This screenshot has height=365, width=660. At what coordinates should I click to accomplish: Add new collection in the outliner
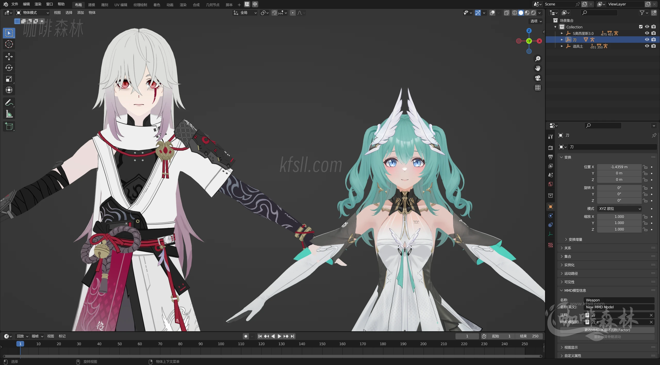654,13
